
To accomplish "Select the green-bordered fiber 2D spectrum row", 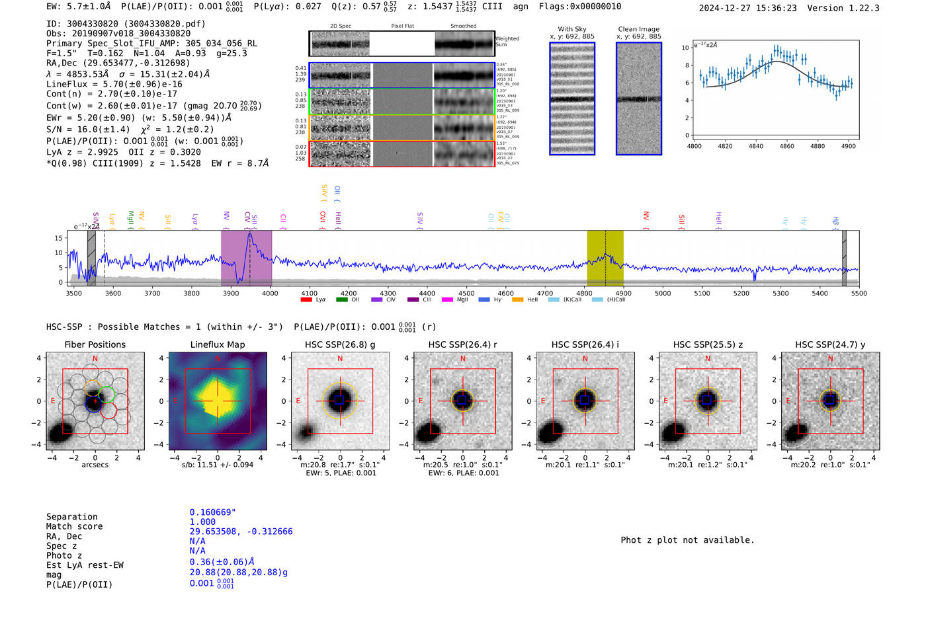I will point(402,102).
